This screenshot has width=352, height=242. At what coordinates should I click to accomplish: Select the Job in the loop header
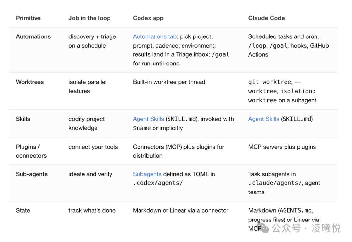[89, 18]
